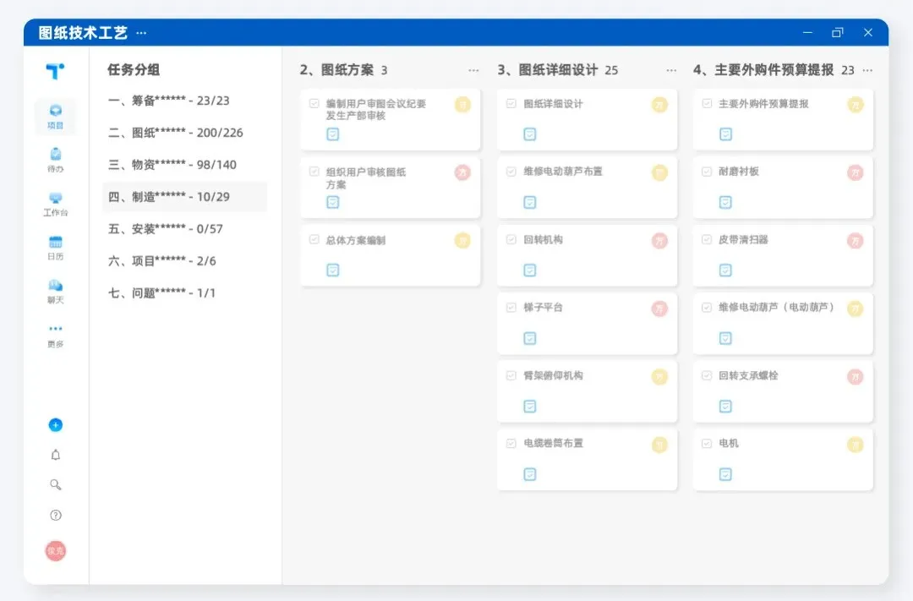The height and width of the screenshot is (601, 913).
Task: Open task titled 维修电动葫芦（电动葫芦）
Action: point(776,307)
